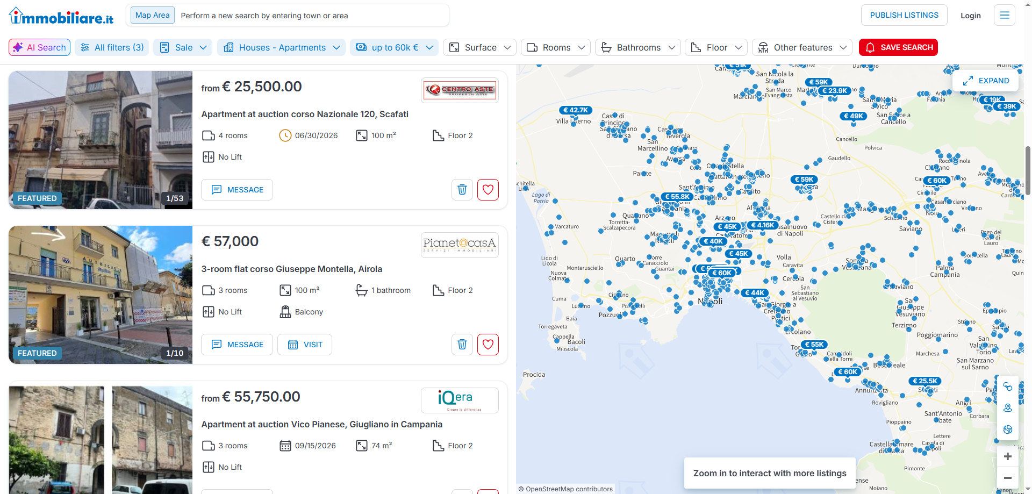1032x494 pixels.
Task: Open PianetaCasa agency logo
Action: [460, 245]
